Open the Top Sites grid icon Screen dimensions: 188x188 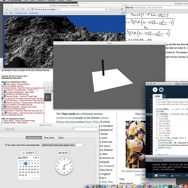[x=11, y=13]
